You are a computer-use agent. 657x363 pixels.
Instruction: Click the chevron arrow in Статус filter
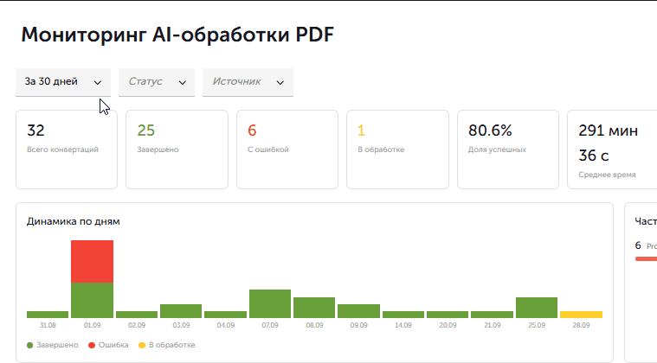[x=183, y=83]
